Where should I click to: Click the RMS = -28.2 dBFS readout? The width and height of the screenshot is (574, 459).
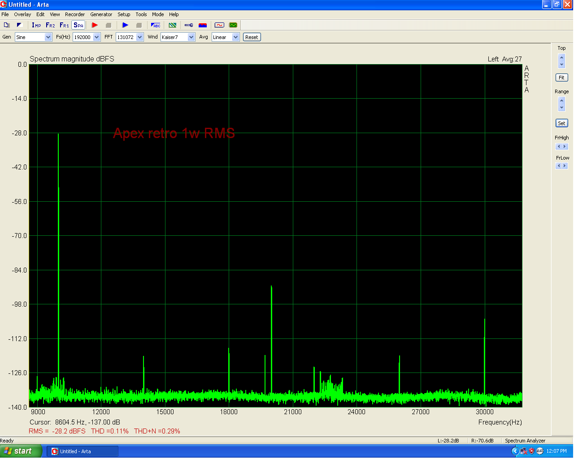[x=57, y=431]
